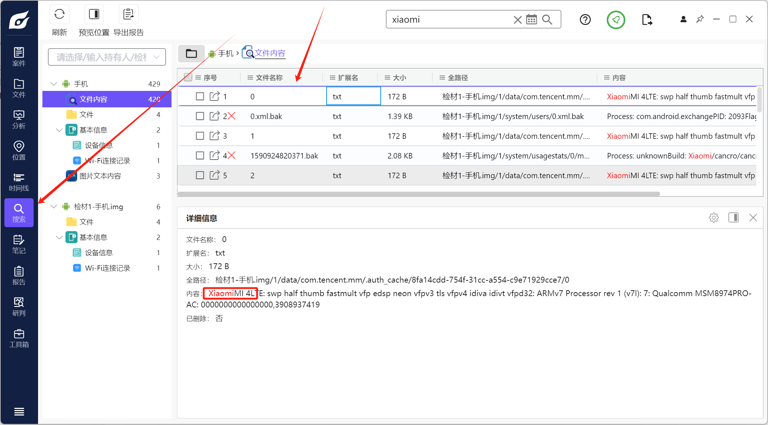768x425 pixels.
Task: Select 图片文本内容 in the tree
Action: pos(100,176)
